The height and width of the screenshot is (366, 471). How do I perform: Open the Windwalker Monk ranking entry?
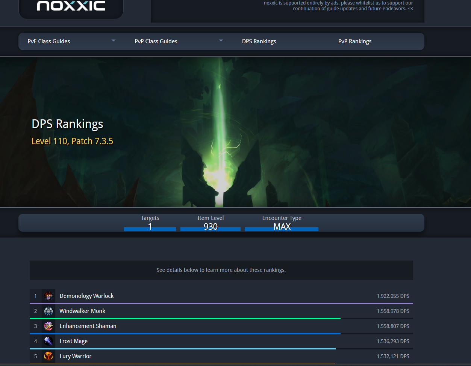(x=82, y=311)
